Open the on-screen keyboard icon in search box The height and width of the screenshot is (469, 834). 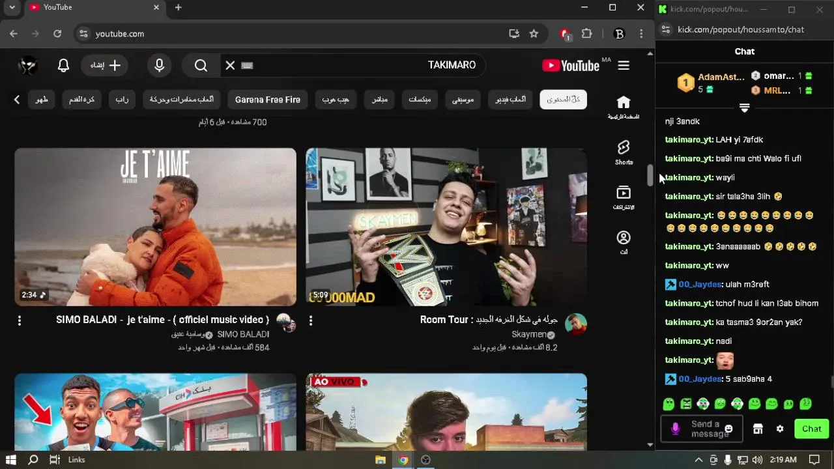[247, 65]
